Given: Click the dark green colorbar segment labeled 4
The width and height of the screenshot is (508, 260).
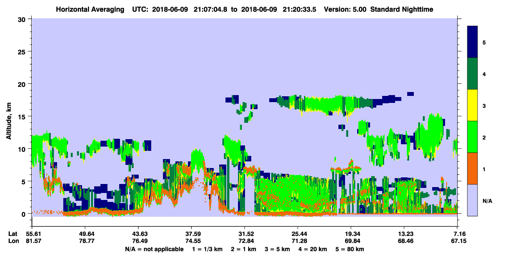Looking at the screenshot, I should tap(472, 74).
